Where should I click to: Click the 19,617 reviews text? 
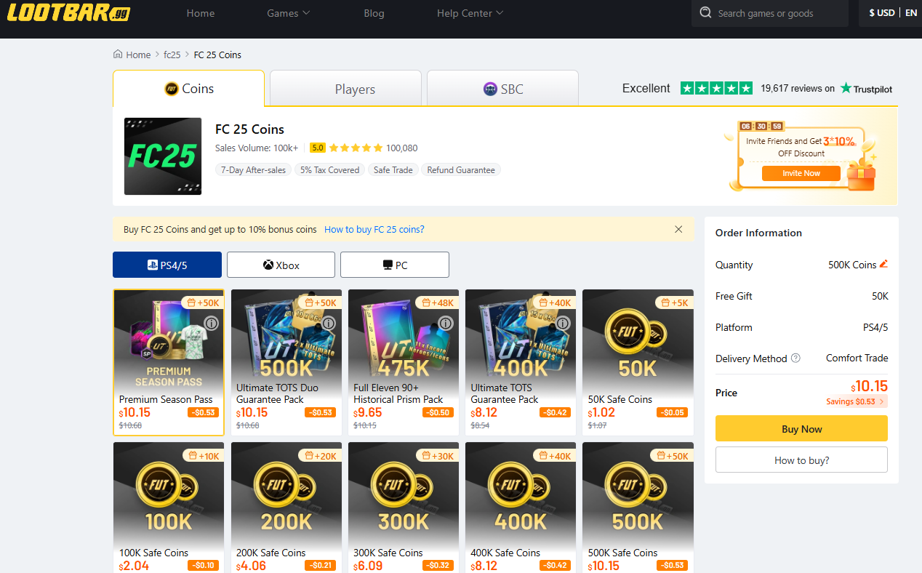tap(798, 89)
